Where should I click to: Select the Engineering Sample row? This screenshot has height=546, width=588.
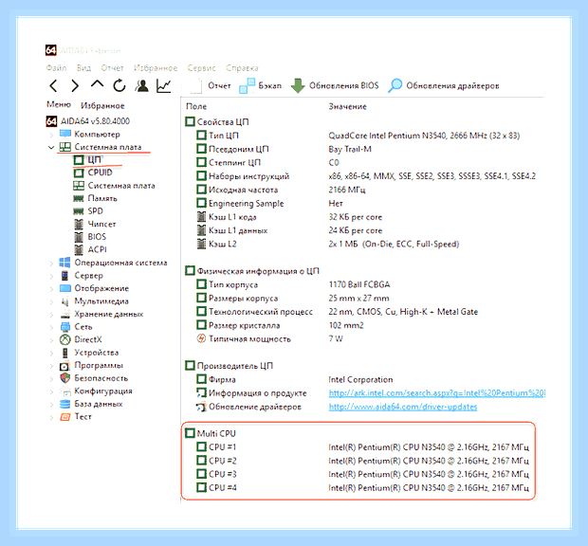click(x=269, y=203)
